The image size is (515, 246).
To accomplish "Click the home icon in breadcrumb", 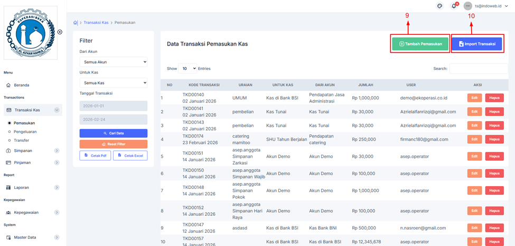I will [75, 23].
